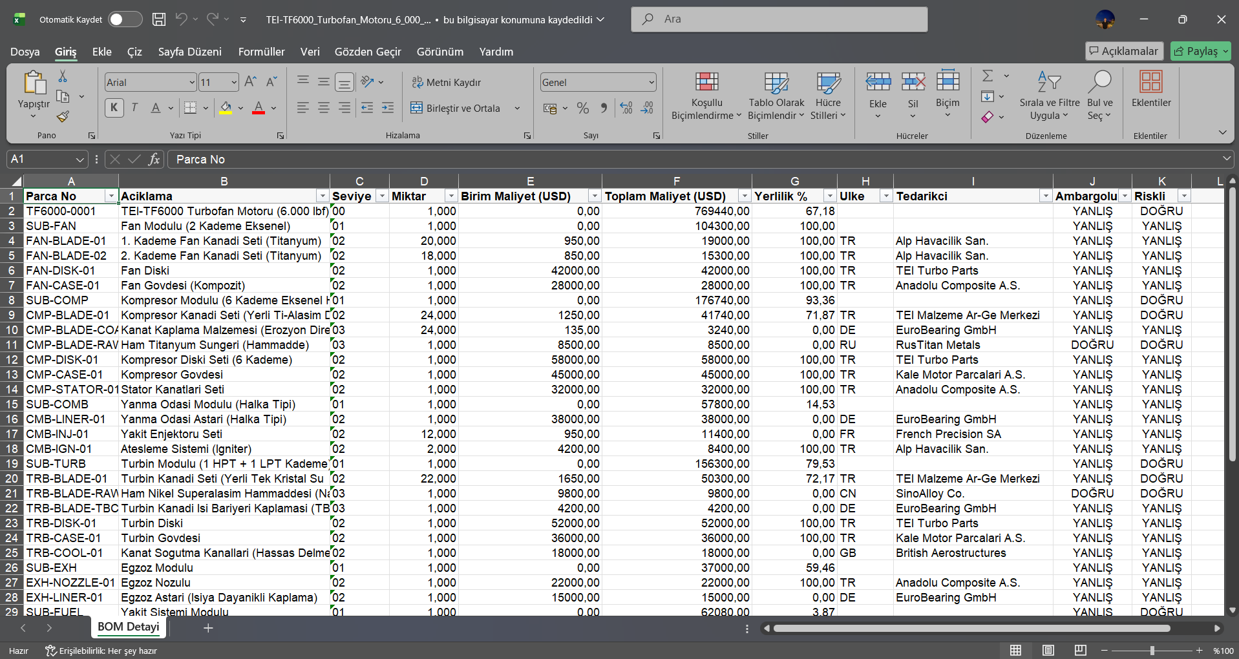This screenshot has width=1239, height=659.
Task: Switch to the Veri tab
Action: click(x=310, y=52)
